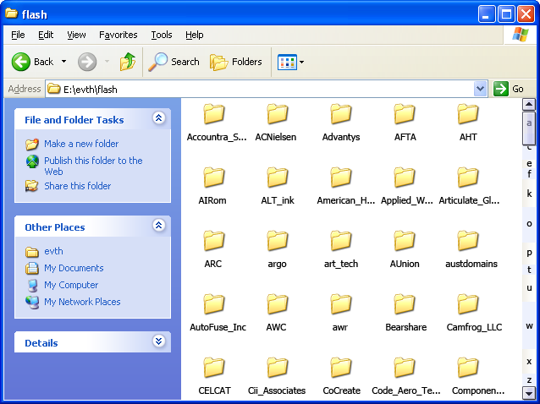Open the Favorites menu
This screenshot has width=540, height=404.
(x=118, y=35)
